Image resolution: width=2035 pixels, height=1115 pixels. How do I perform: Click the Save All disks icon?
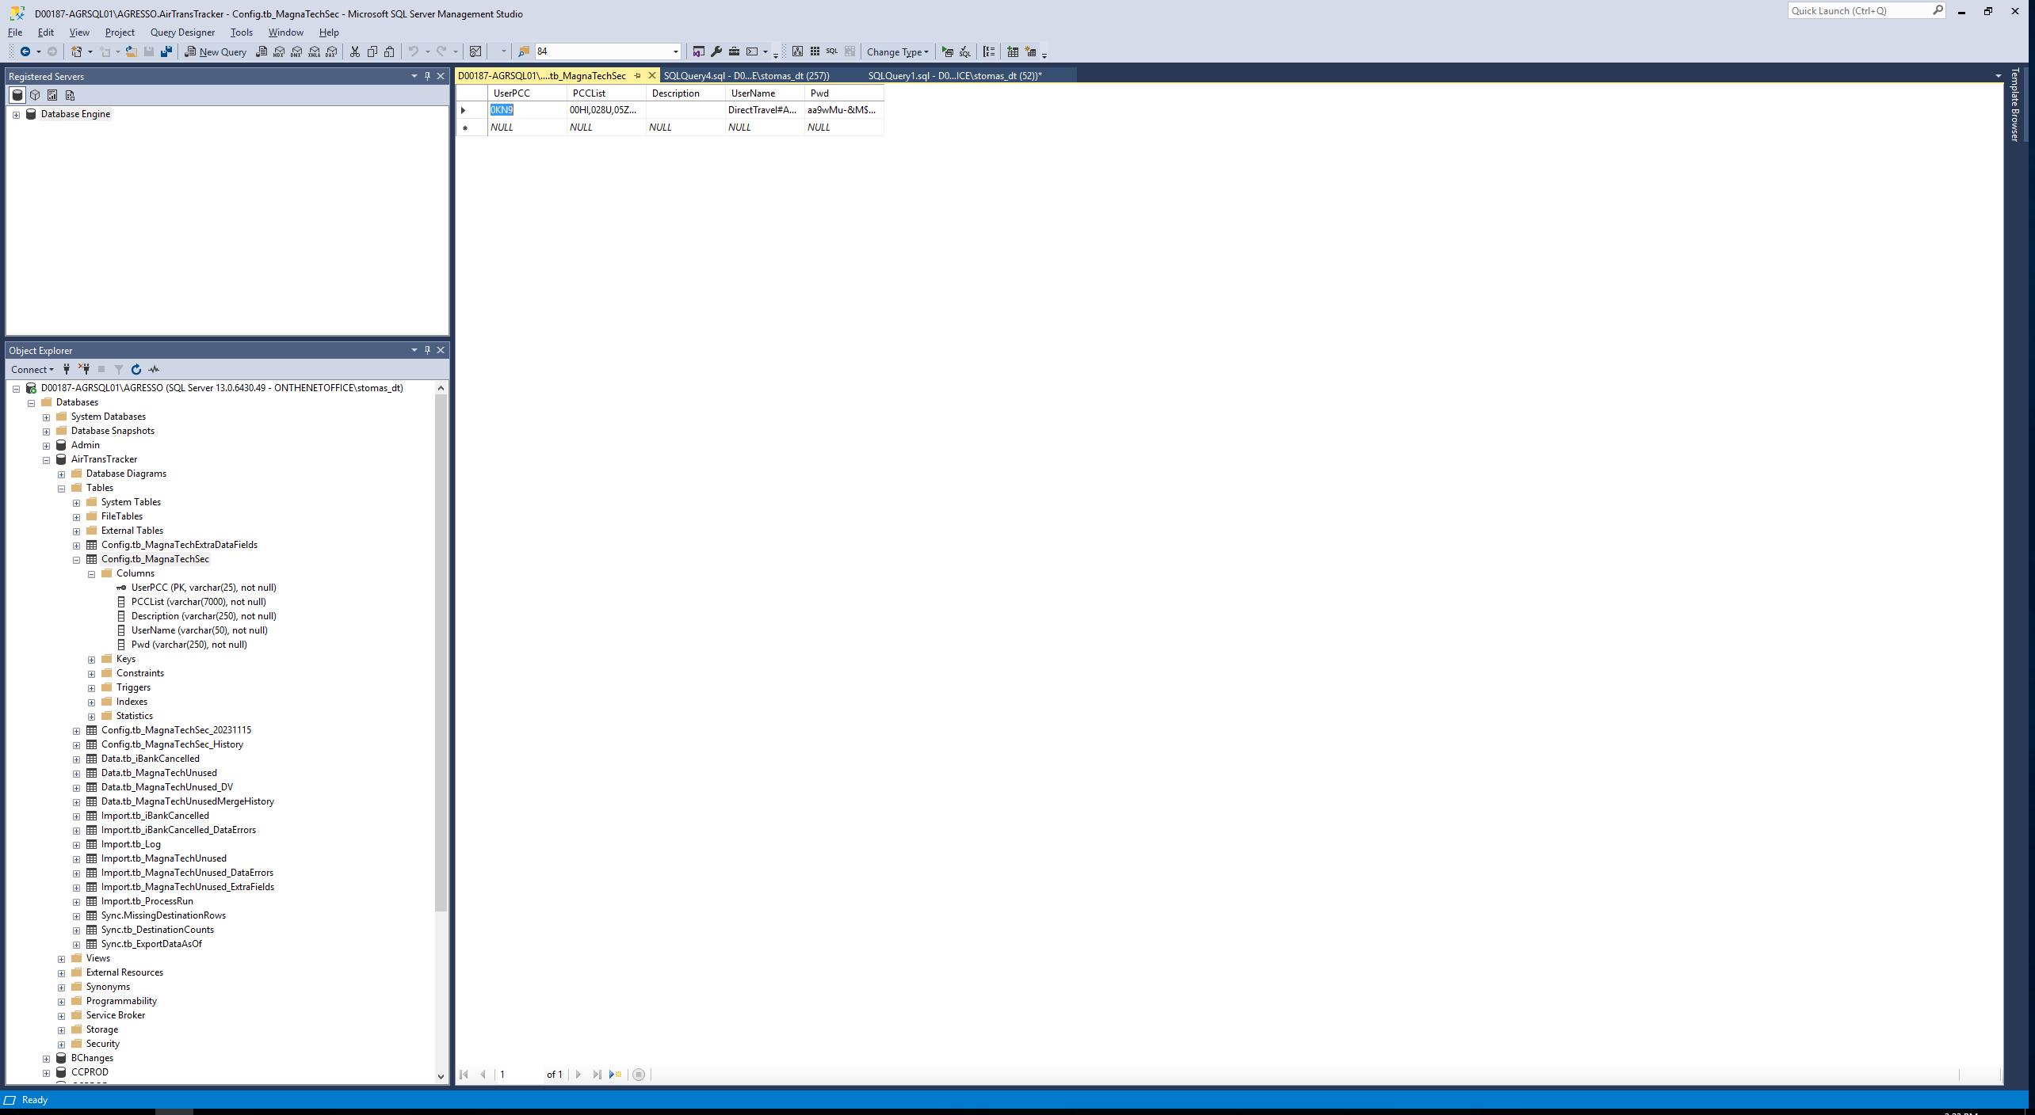(x=166, y=51)
